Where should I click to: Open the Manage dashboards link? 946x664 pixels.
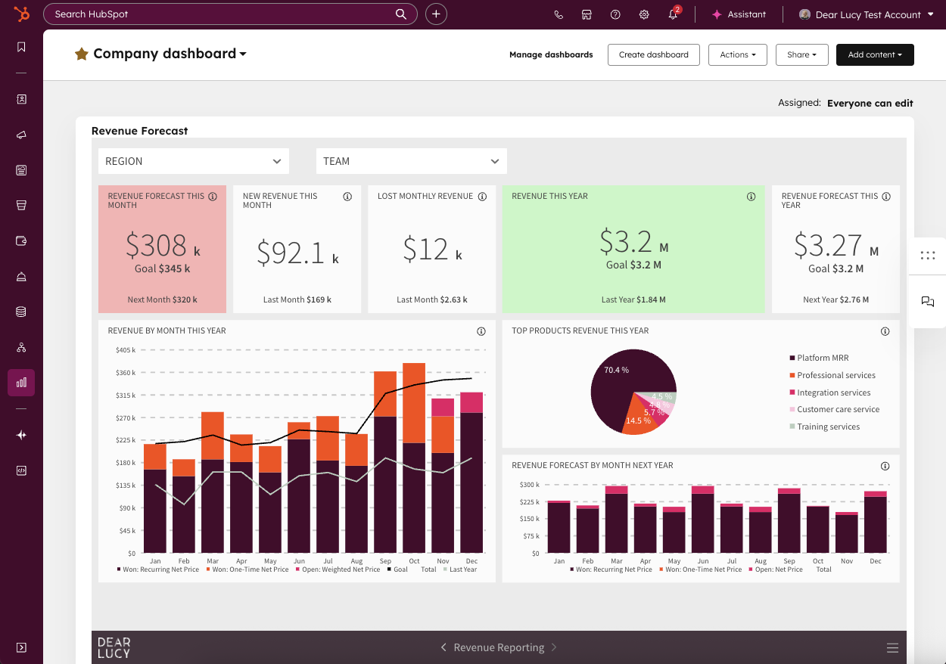[x=551, y=54]
